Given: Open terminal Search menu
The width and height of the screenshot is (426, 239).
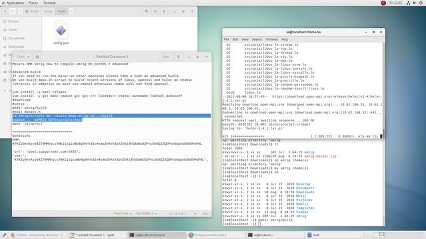Looking at the screenshot, I should (257, 39).
